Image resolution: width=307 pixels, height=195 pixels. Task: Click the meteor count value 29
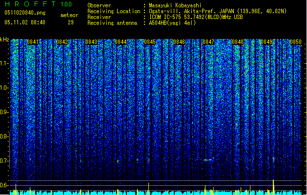tap(71, 22)
